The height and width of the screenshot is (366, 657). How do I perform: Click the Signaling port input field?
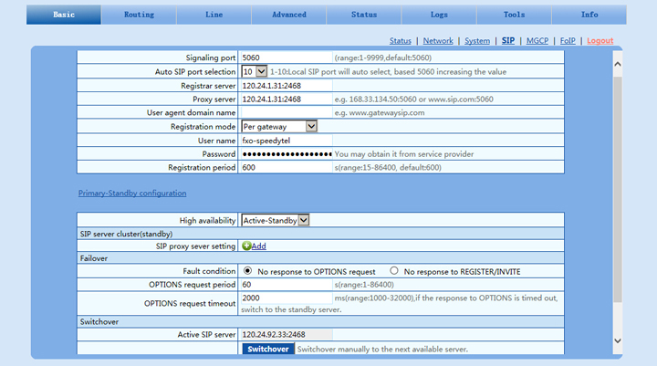click(286, 57)
